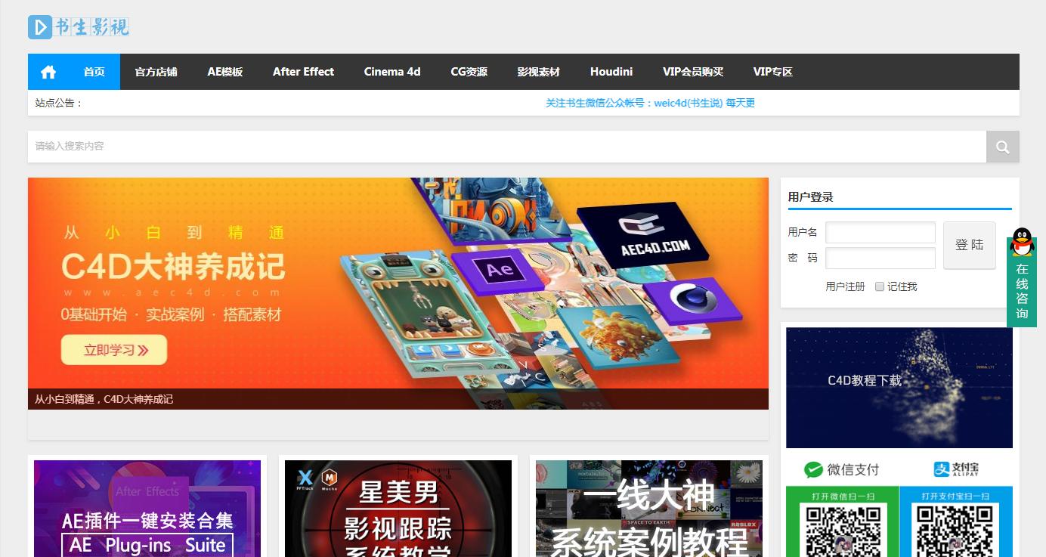This screenshot has height=557, width=1046.
Task: Click the 立即学习 banner button
Action: (113, 349)
